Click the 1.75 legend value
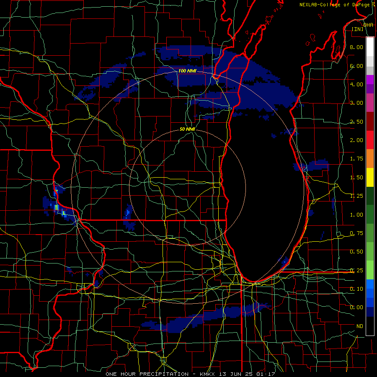377x377 pixels. (x=356, y=159)
